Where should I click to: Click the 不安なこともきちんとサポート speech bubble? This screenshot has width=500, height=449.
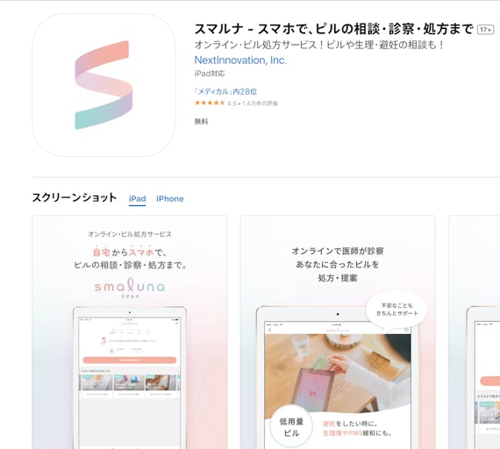[396, 310]
